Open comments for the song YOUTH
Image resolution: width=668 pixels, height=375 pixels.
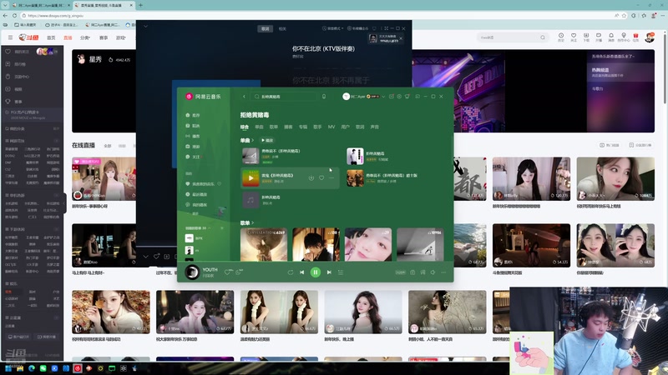[239, 272]
